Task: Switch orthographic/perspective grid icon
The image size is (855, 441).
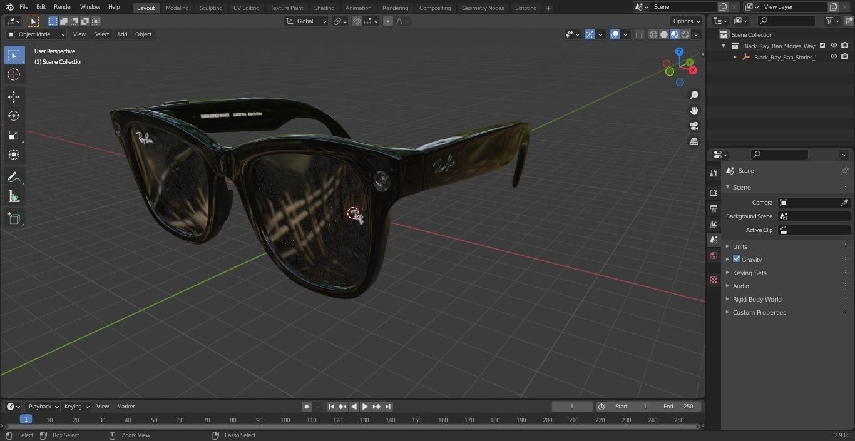Action: click(694, 142)
